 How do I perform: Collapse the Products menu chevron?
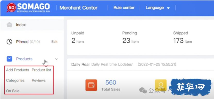56,59
